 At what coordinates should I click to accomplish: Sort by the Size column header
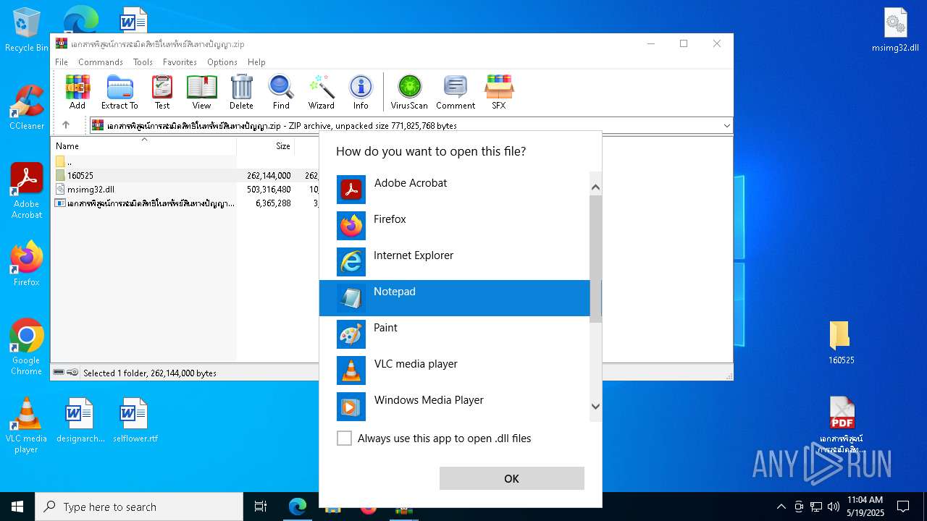tap(266, 145)
